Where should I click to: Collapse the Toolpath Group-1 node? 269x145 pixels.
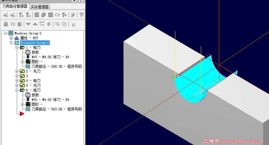click(11, 43)
